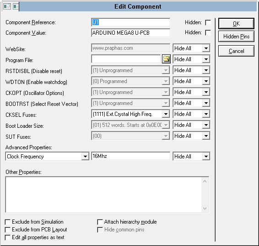Click the Program File folder browse icon

point(166,59)
